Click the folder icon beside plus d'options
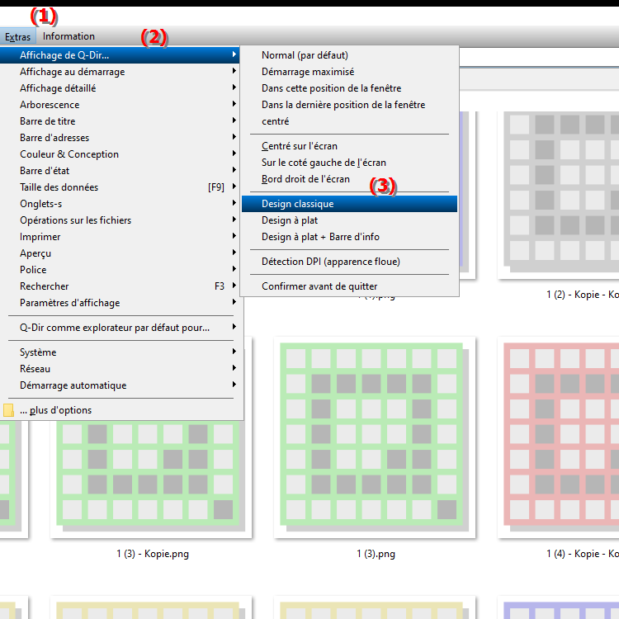Image resolution: width=619 pixels, height=619 pixels. click(x=9, y=410)
